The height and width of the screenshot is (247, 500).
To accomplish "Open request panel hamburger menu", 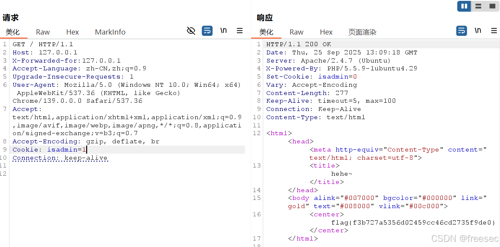I will point(240,31).
